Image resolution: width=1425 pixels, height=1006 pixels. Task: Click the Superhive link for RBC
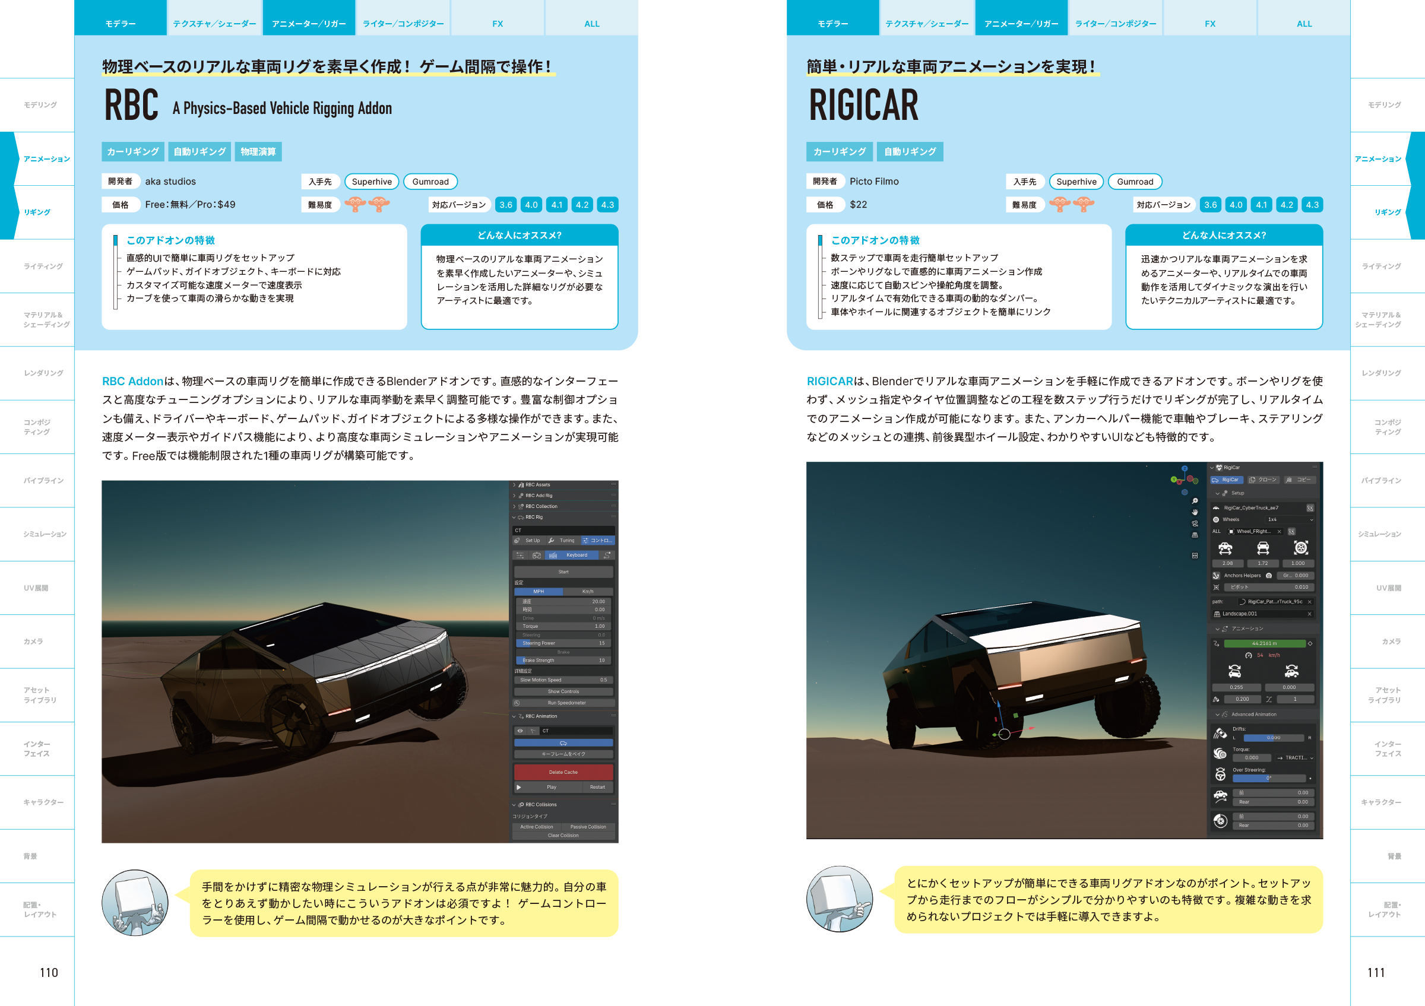pyautogui.click(x=372, y=182)
